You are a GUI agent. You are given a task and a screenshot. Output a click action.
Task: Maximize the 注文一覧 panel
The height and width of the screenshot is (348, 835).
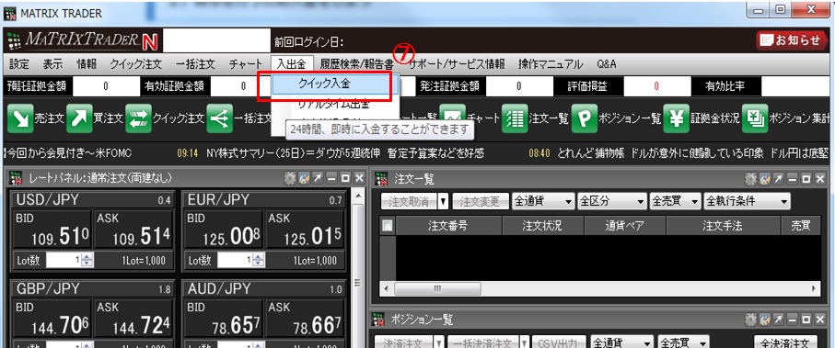point(806,179)
